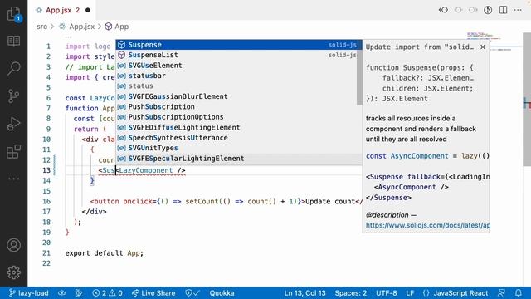Open the Manage gear menu
This screenshot has width=531, height=299.
point(13,272)
